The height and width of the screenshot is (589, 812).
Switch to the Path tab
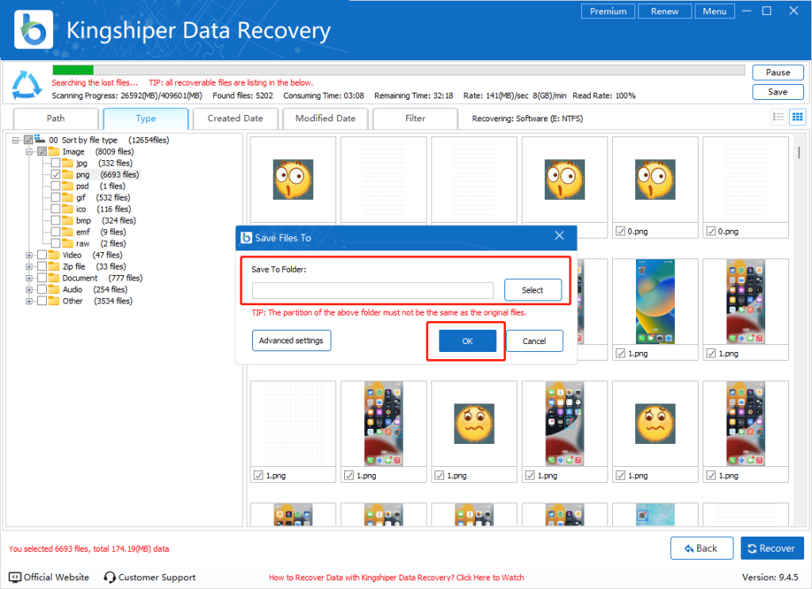pos(56,119)
